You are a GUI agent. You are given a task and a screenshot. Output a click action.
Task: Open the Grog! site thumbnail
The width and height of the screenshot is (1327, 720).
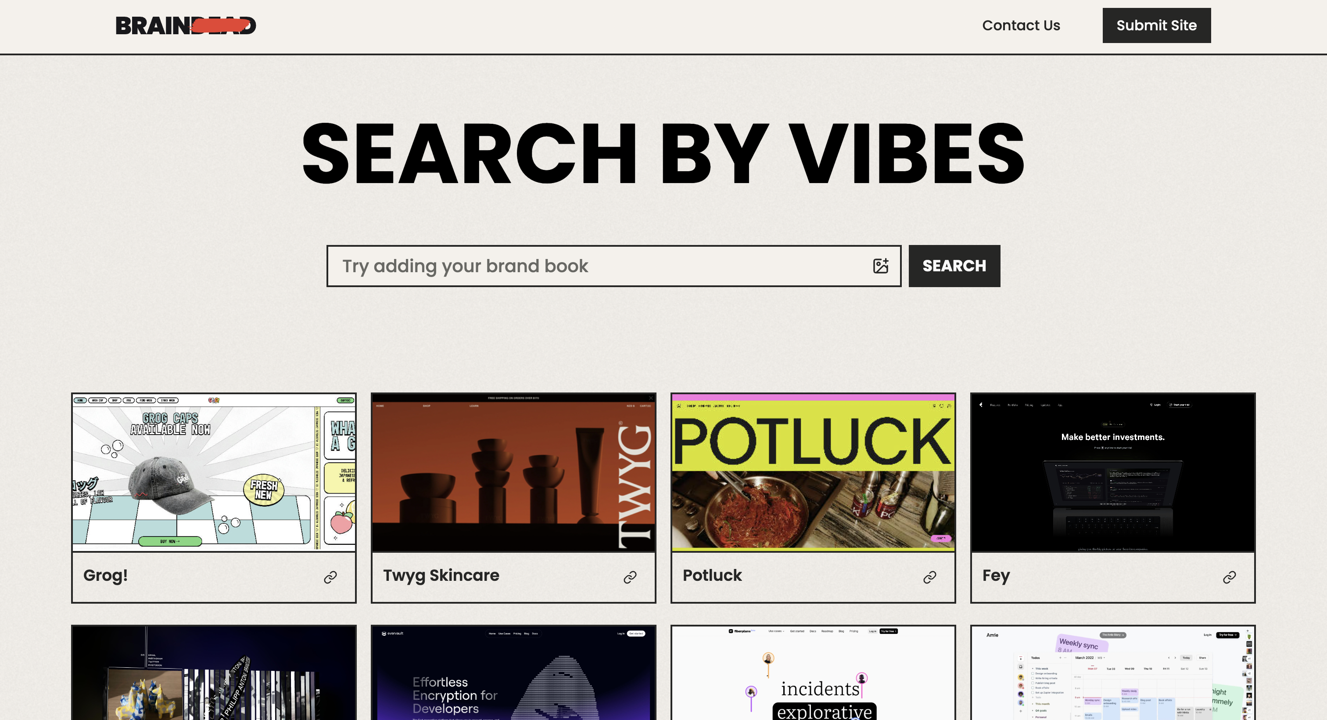click(214, 472)
